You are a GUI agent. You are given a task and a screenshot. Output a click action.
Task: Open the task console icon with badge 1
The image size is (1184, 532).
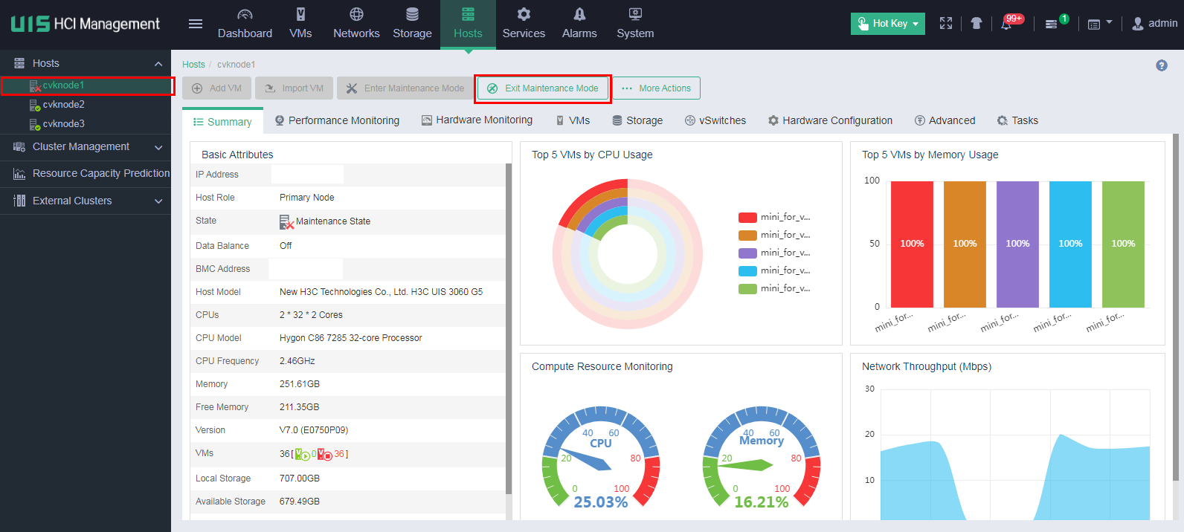tap(1052, 24)
